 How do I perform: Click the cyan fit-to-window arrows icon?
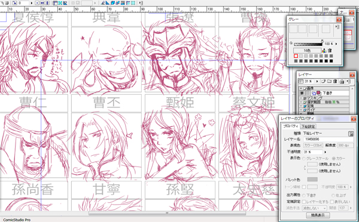[60, 3]
